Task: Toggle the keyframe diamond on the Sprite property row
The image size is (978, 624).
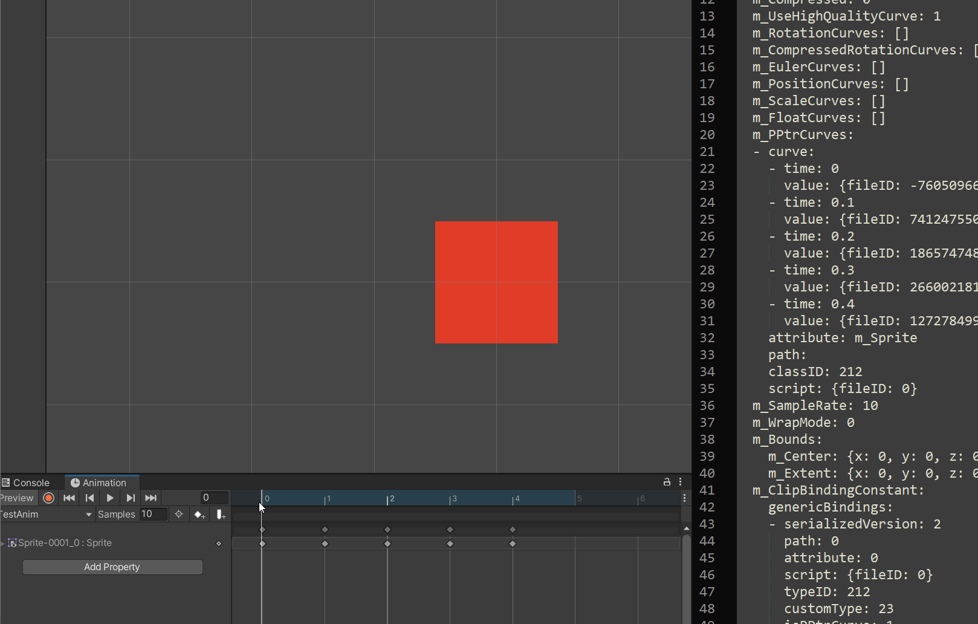Action: pos(219,543)
